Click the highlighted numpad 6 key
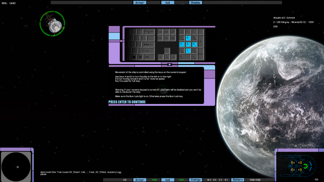 [195, 44]
